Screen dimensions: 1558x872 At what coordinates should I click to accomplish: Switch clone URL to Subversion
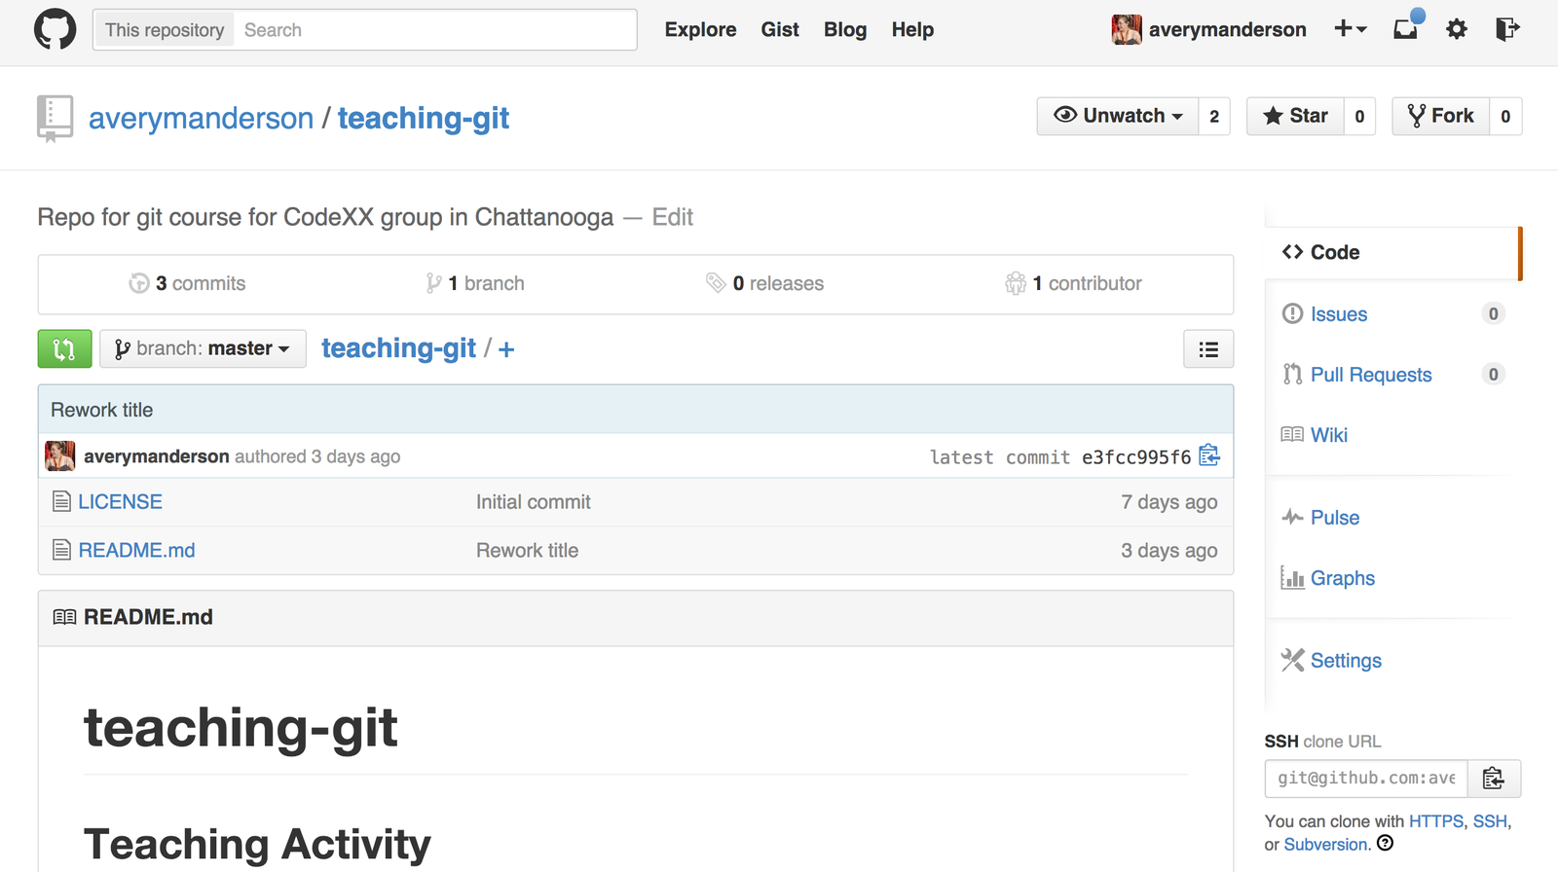1327,845
